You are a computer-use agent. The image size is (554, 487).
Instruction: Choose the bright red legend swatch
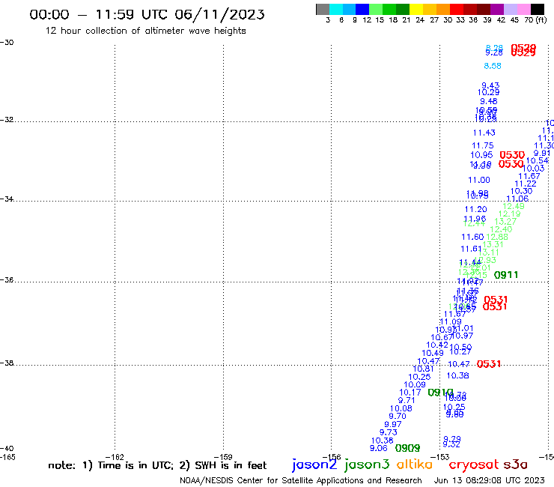coord(457,10)
